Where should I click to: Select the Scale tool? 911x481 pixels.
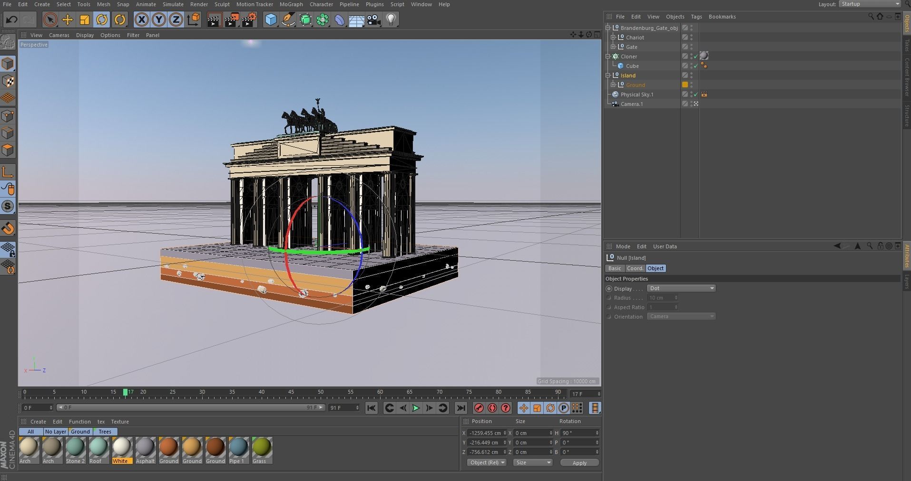84,19
